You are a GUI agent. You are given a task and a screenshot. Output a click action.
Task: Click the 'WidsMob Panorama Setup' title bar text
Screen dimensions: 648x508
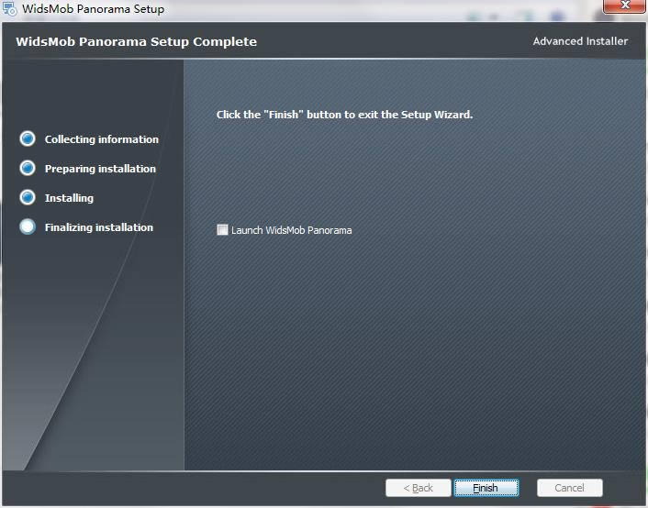tap(94, 8)
